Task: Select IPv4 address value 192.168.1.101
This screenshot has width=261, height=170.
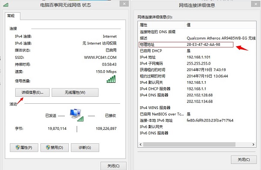Action: 198,57
